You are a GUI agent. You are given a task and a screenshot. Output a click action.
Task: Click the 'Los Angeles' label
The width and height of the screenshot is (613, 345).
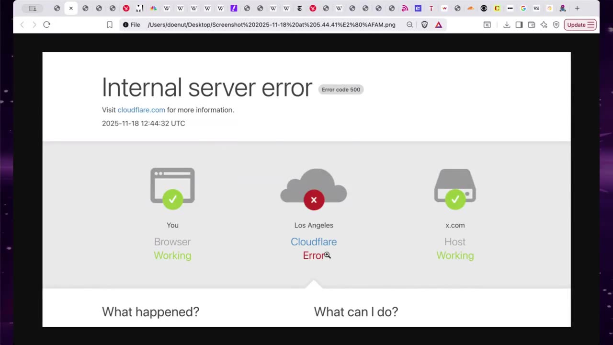tap(314, 225)
